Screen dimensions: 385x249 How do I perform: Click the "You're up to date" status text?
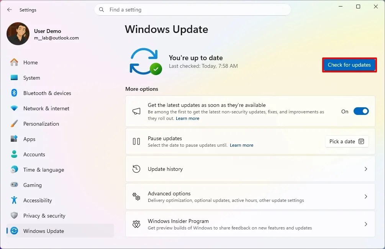point(196,58)
